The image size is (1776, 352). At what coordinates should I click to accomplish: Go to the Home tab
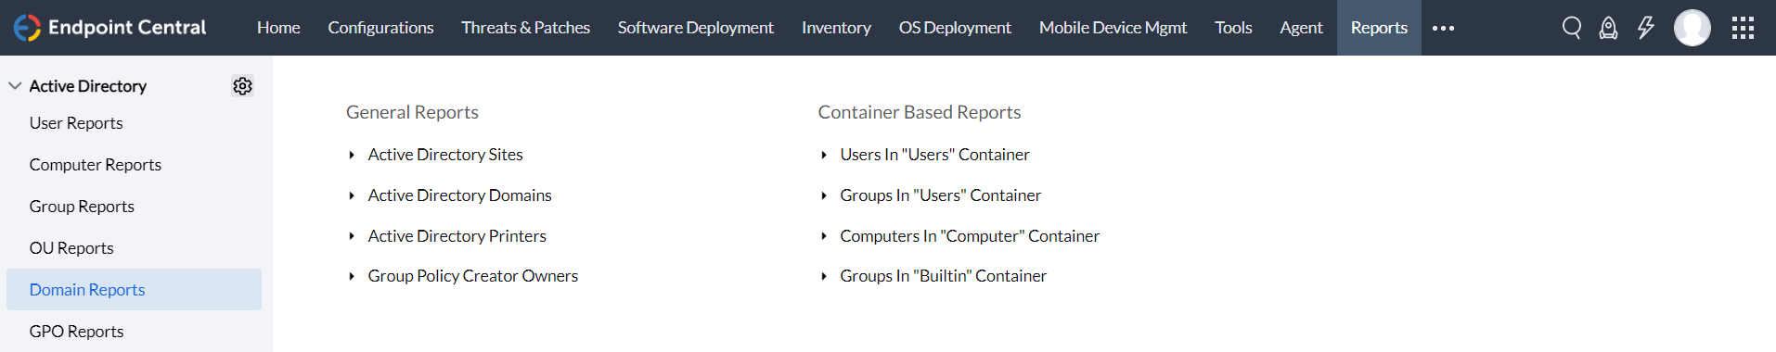(x=278, y=28)
